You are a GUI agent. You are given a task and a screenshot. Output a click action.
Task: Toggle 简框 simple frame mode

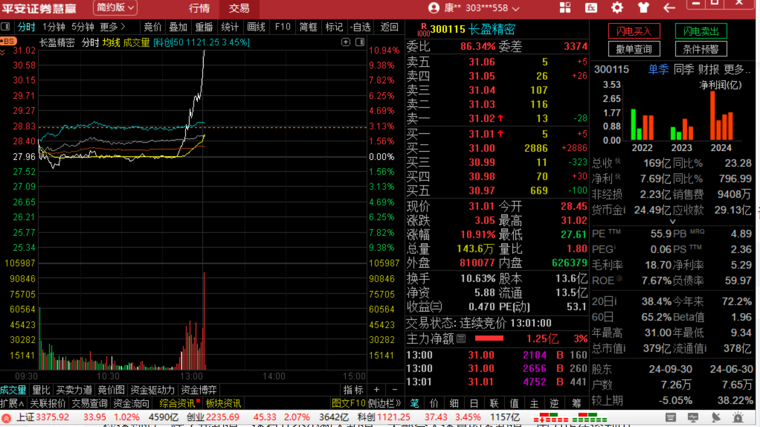coord(308,27)
